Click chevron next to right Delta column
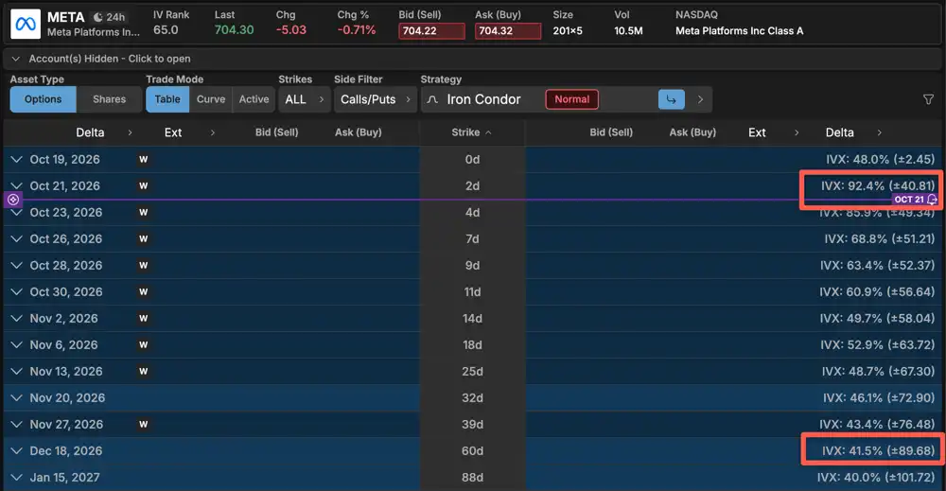Image resolution: width=946 pixels, height=491 pixels. point(879,132)
